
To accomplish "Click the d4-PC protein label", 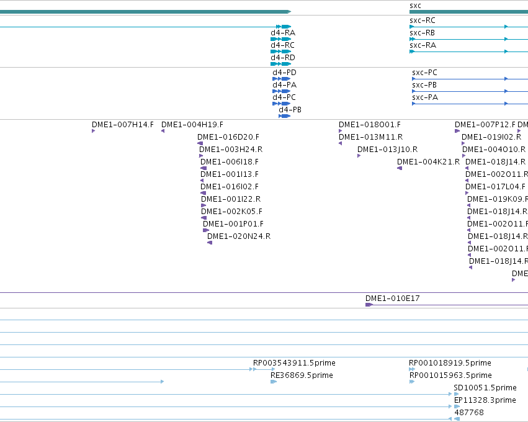I will click(284, 97).
